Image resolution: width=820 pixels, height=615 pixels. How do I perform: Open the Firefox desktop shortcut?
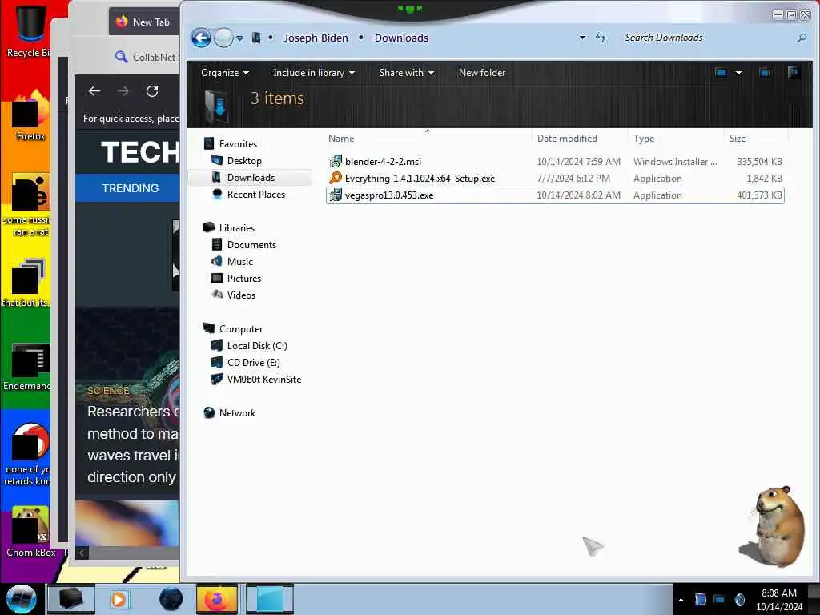coord(30,116)
